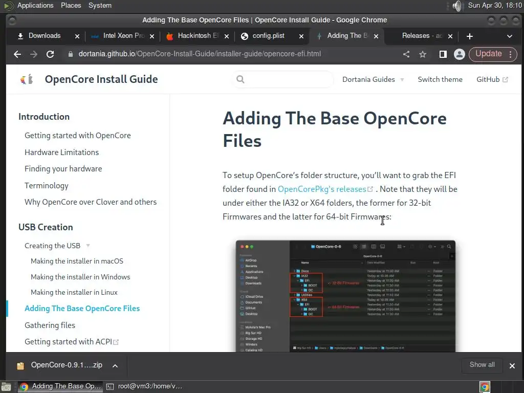The image size is (524, 393).
Task: Click the OpenCore Install Guide logo
Action: [27, 79]
